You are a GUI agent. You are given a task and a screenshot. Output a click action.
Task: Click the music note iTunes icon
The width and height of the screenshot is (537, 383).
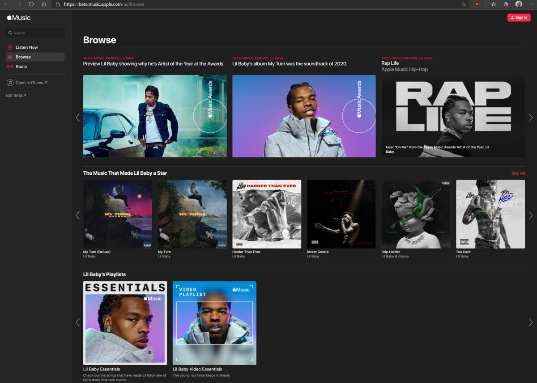click(10, 83)
